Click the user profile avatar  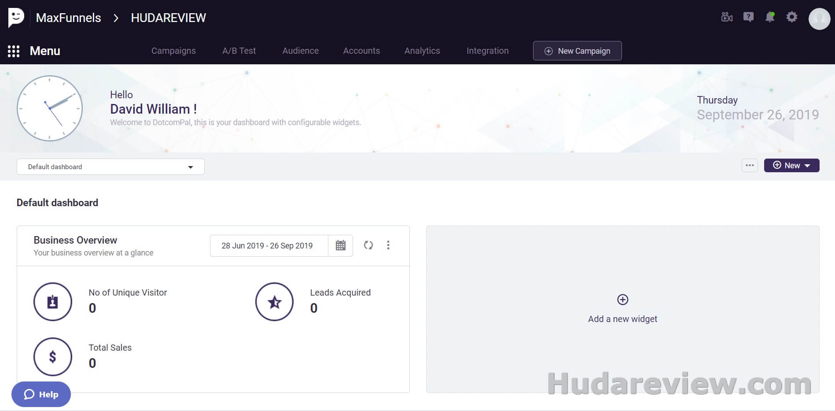click(x=819, y=19)
